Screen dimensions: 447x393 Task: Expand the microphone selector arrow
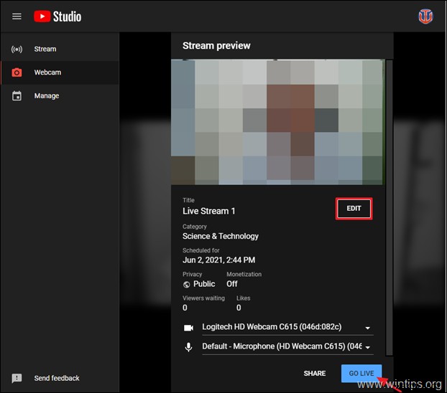point(367,348)
